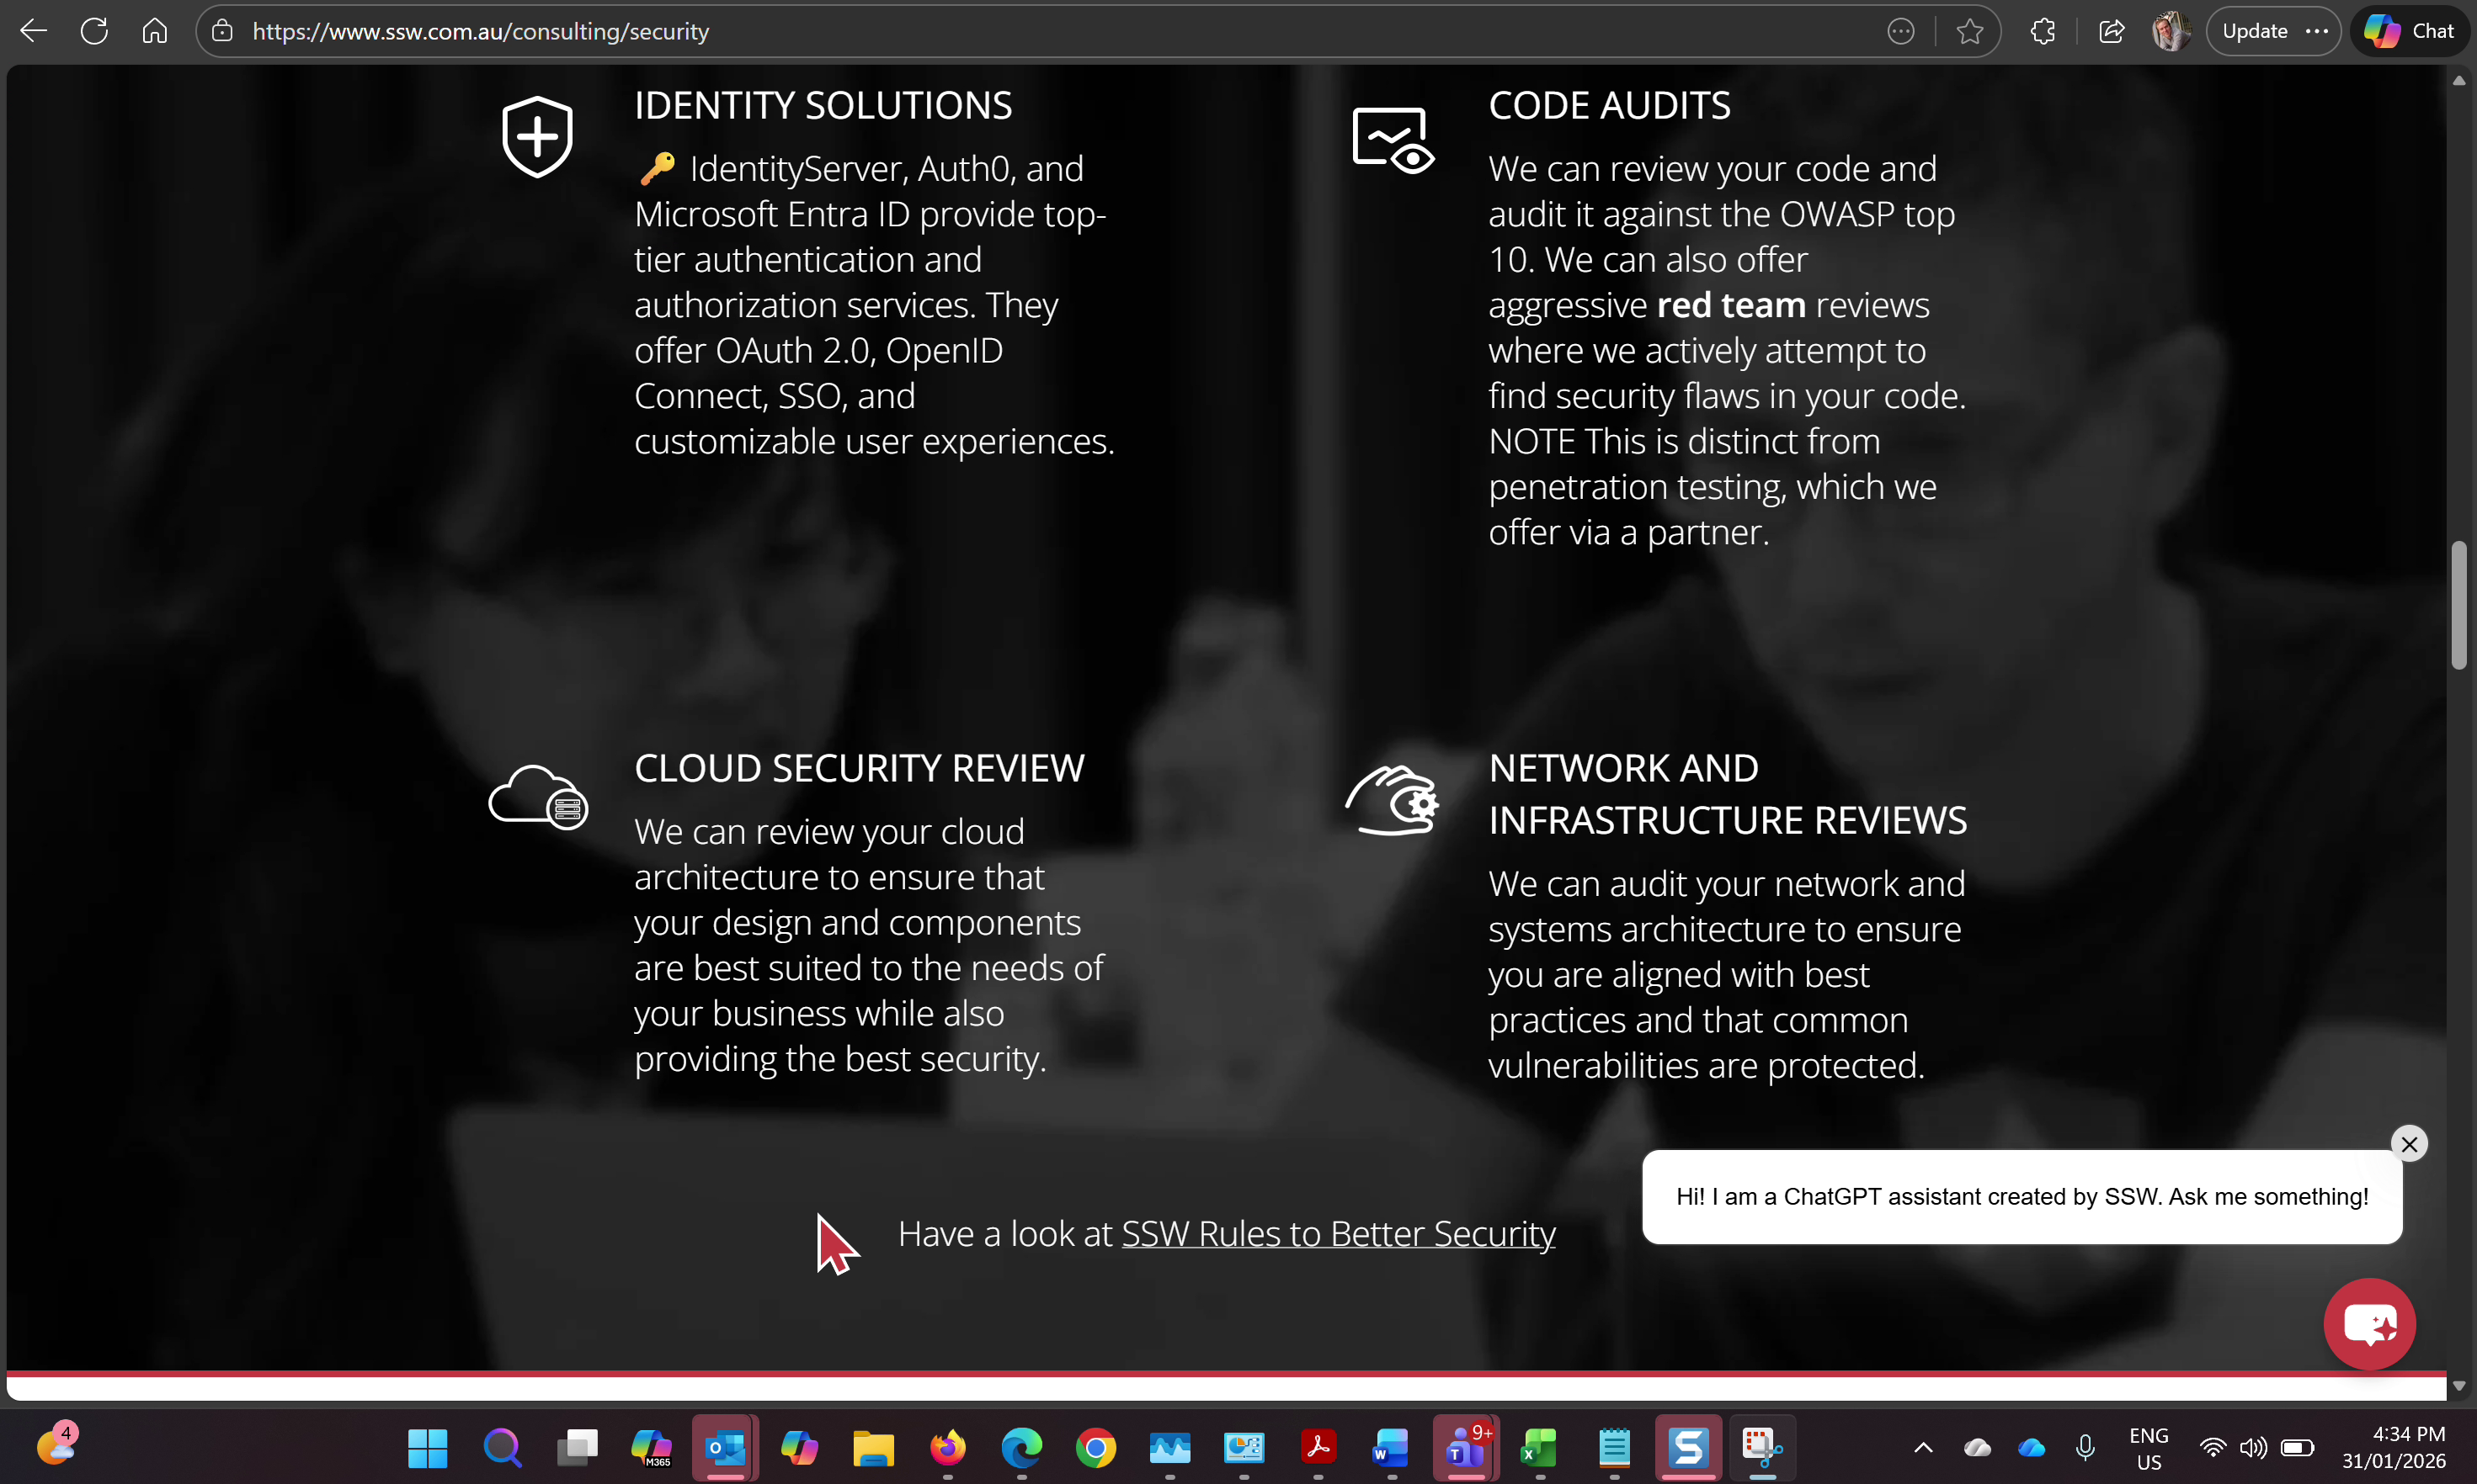2477x1484 pixels.
Task: Click the back navigation arrow in Edge
Action: pos(33,30)
